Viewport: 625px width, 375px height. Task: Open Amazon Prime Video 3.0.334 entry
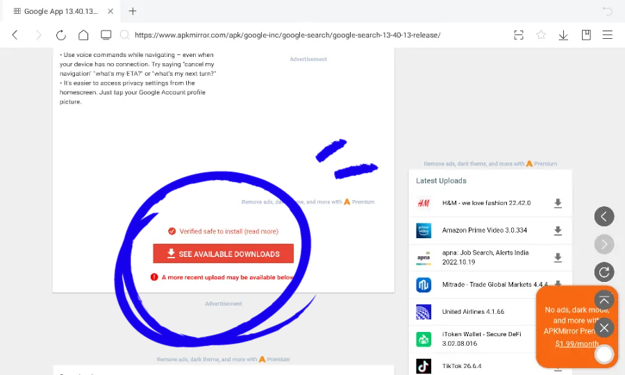click(x=484, y=230)
